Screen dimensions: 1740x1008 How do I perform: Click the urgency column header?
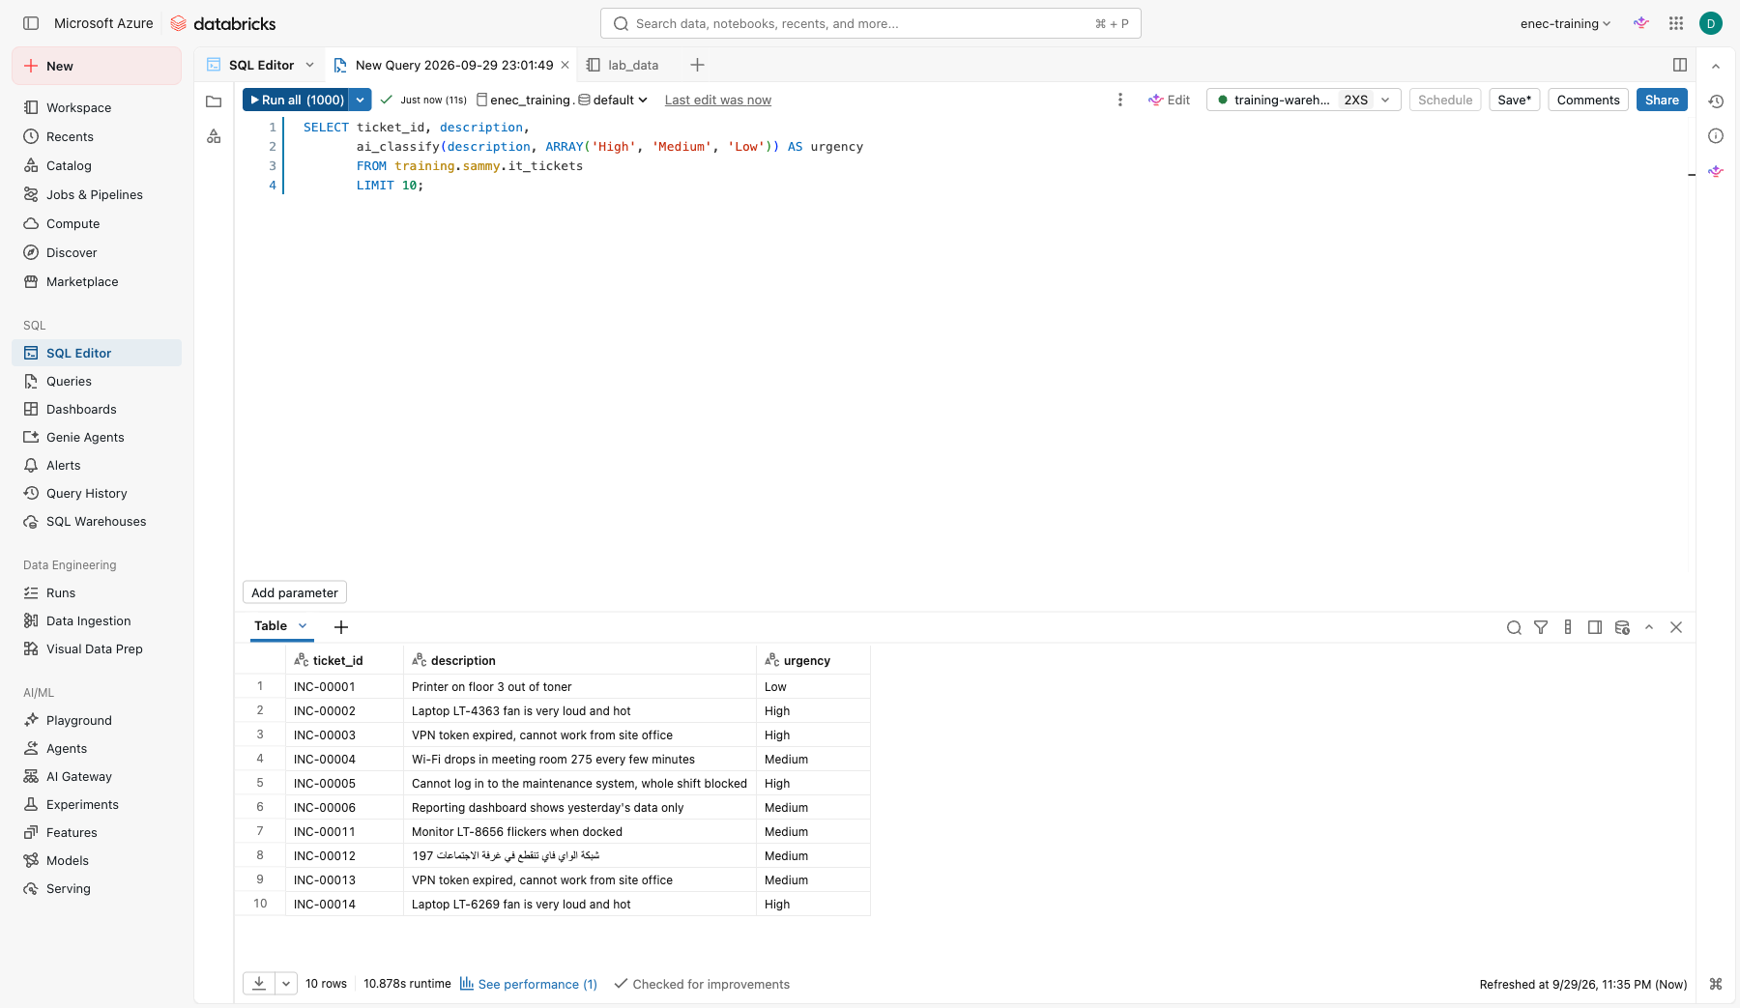(813, 660)
